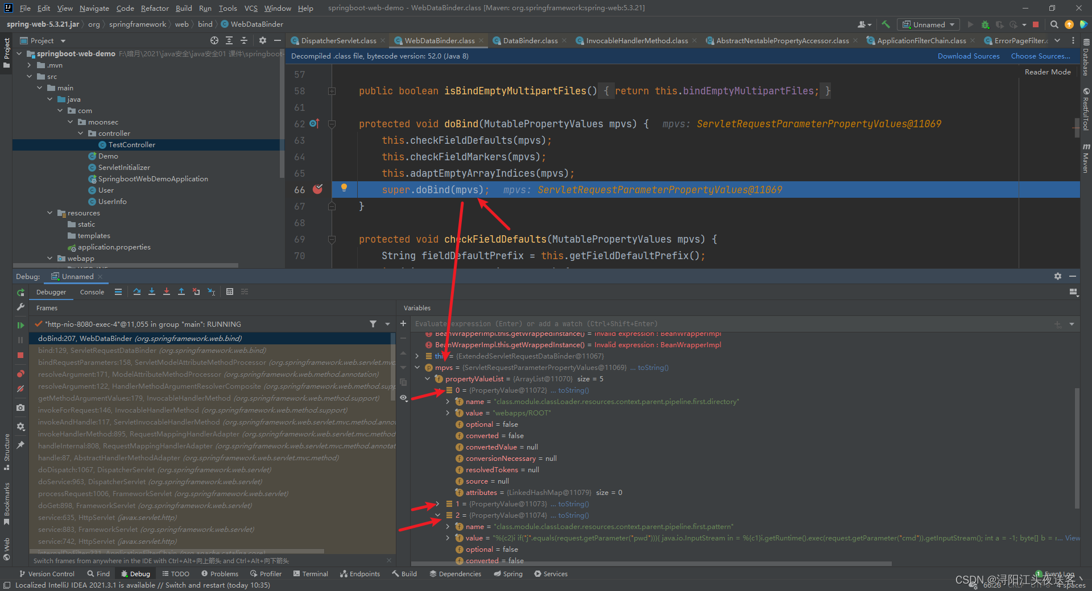Switch to Console tab in debugger
1092x591 pixels.
tap(92, 292)
